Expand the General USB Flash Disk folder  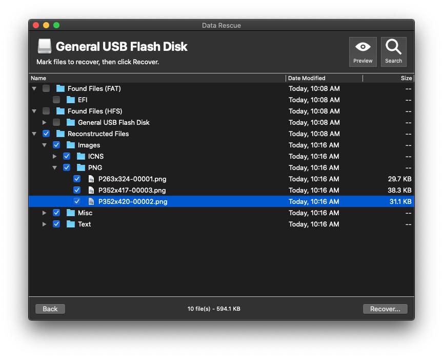pyautogui.click(x=45, y=123)
